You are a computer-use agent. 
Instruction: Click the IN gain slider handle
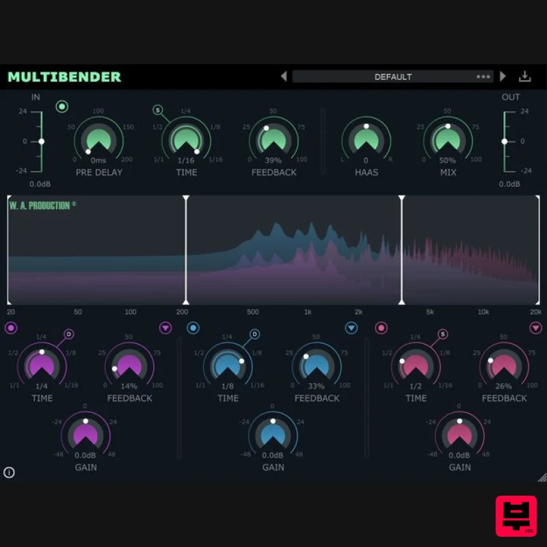(42, 142)
